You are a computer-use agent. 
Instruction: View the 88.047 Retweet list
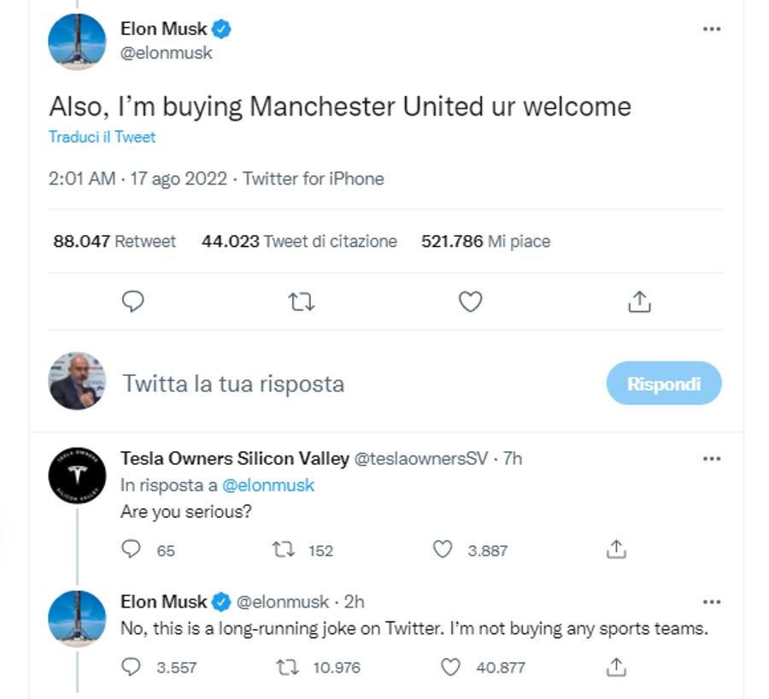114,241
